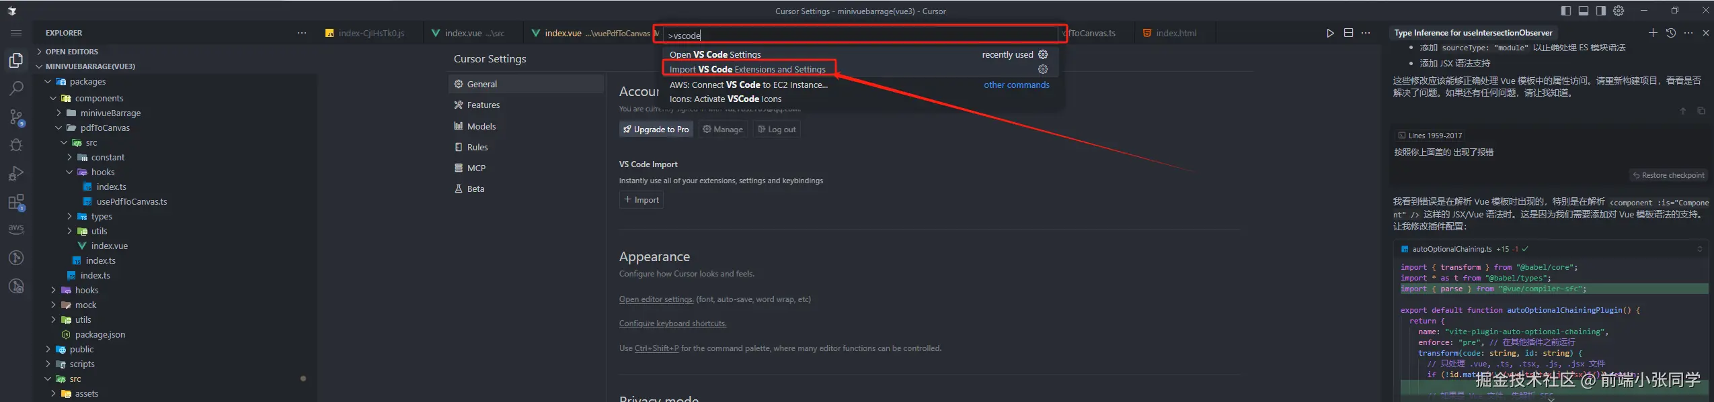1714x402 pixels.
Task: Expand the autoOptionalChaining.ts code block chevron
Action: pyautogui.click(x=1700, y=249)
